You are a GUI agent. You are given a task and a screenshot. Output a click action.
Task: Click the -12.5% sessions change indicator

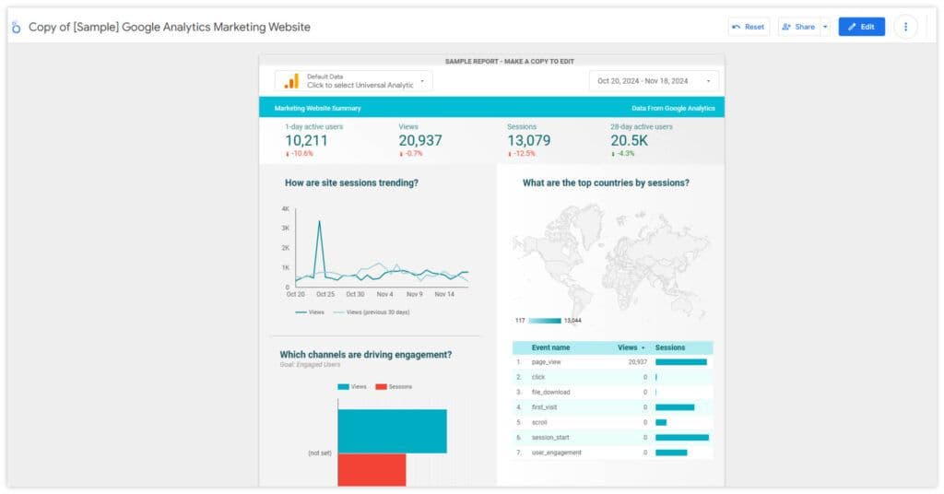tap(522, 153)
